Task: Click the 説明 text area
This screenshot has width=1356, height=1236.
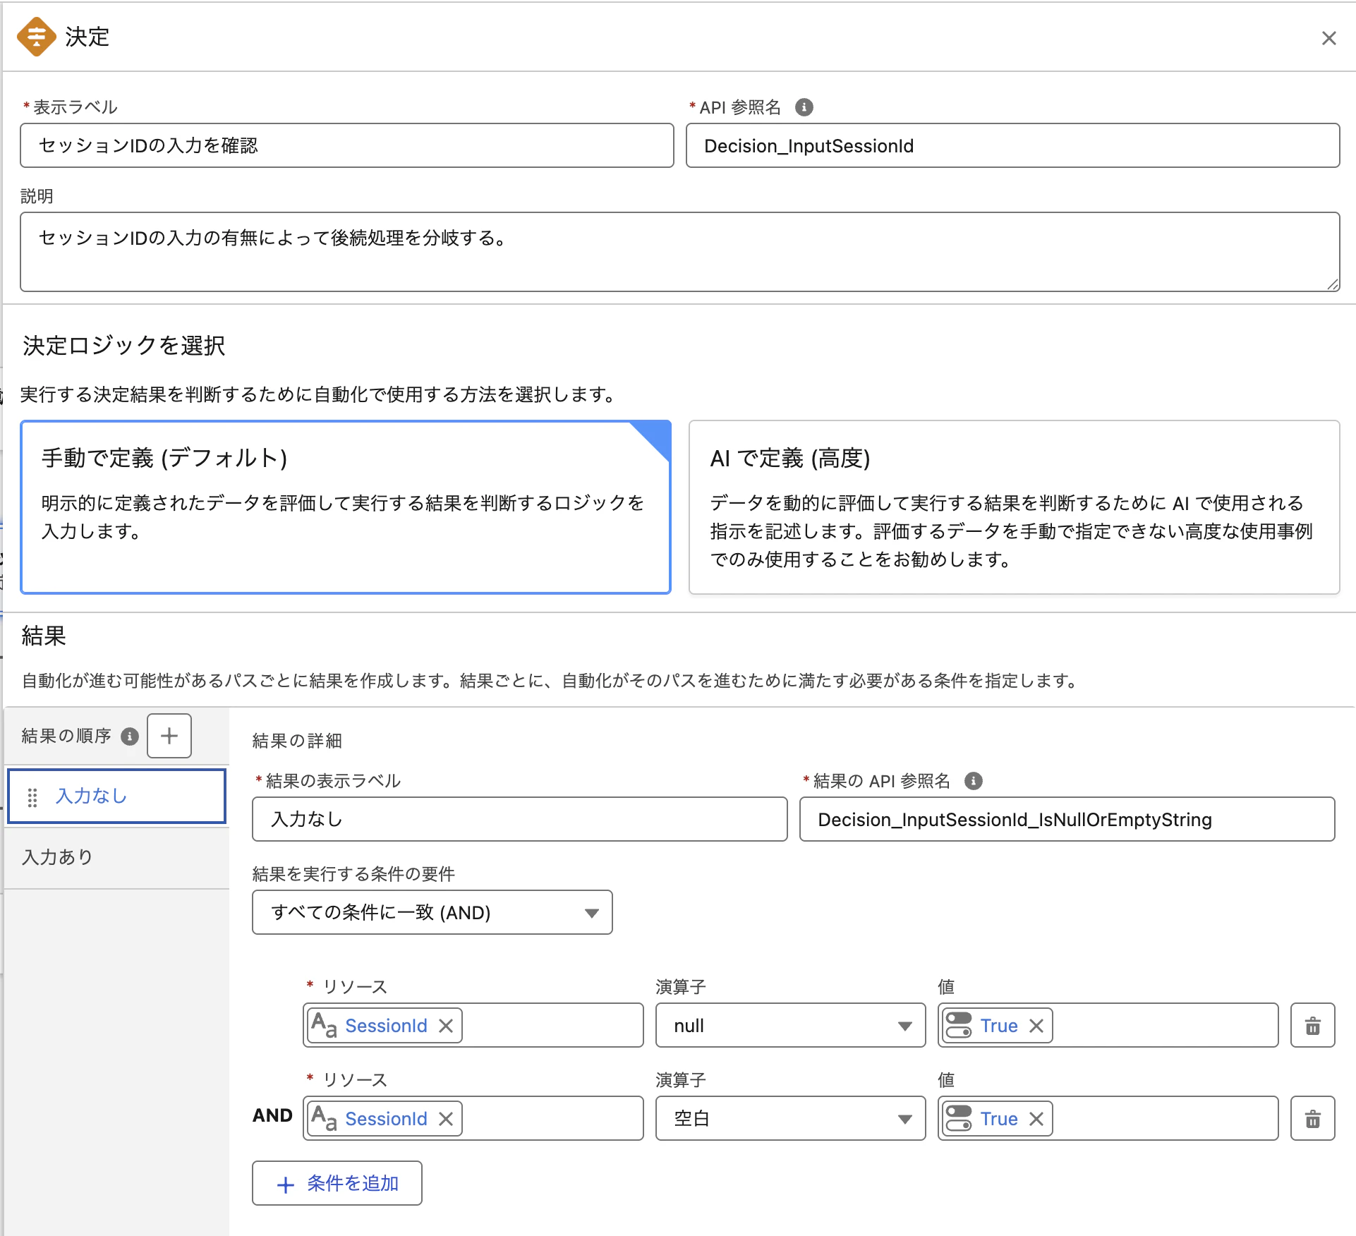Action: [x=679, y=252]
